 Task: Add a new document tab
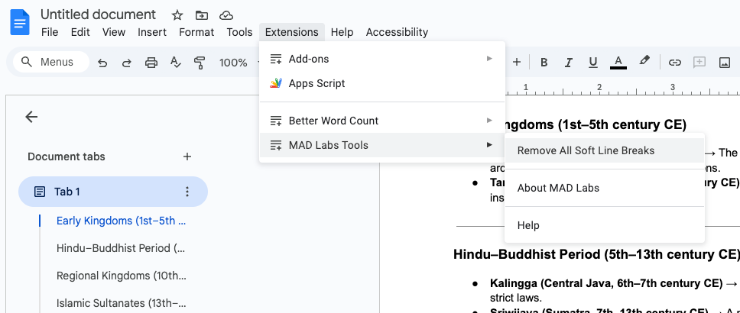[x=187, y=156]
